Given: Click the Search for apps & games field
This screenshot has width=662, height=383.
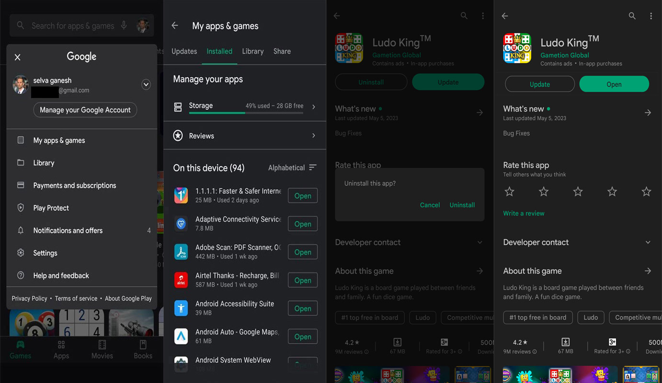Looking at the screenshot, I should [81, 25].
